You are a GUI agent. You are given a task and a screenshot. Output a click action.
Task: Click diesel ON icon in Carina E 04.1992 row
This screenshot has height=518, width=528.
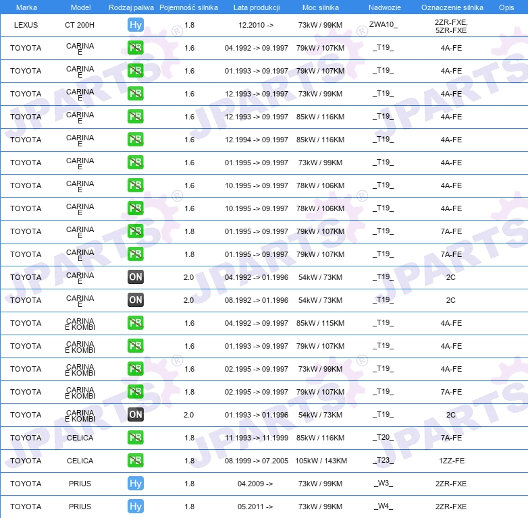pos(136,277)
